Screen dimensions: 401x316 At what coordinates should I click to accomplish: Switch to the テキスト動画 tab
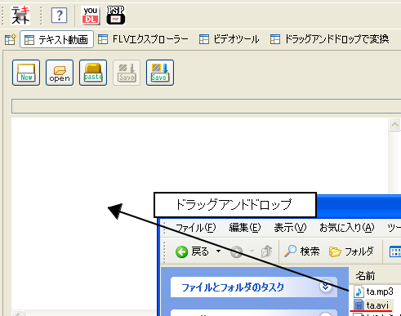56,40
